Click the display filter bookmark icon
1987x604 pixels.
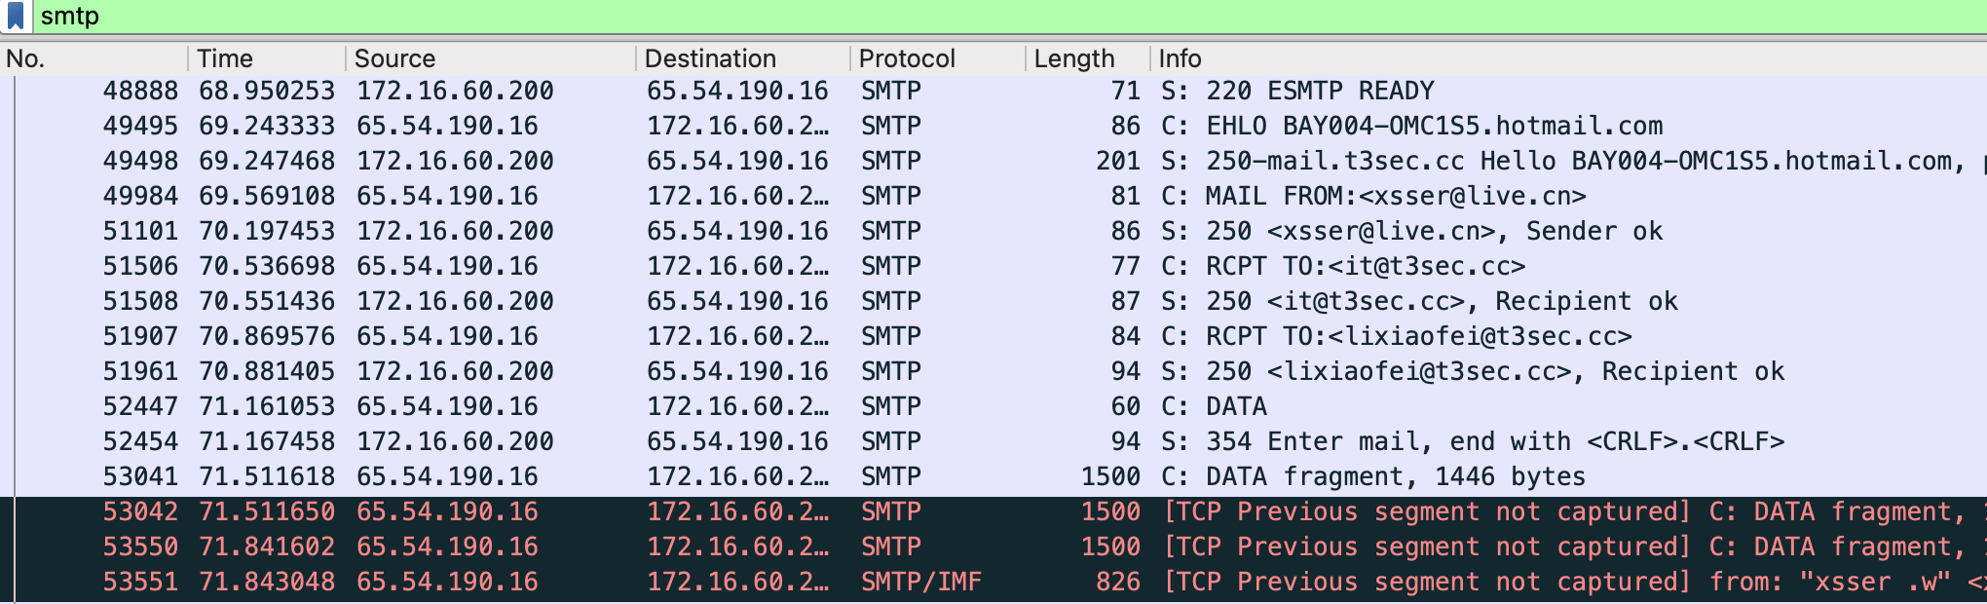16,16
